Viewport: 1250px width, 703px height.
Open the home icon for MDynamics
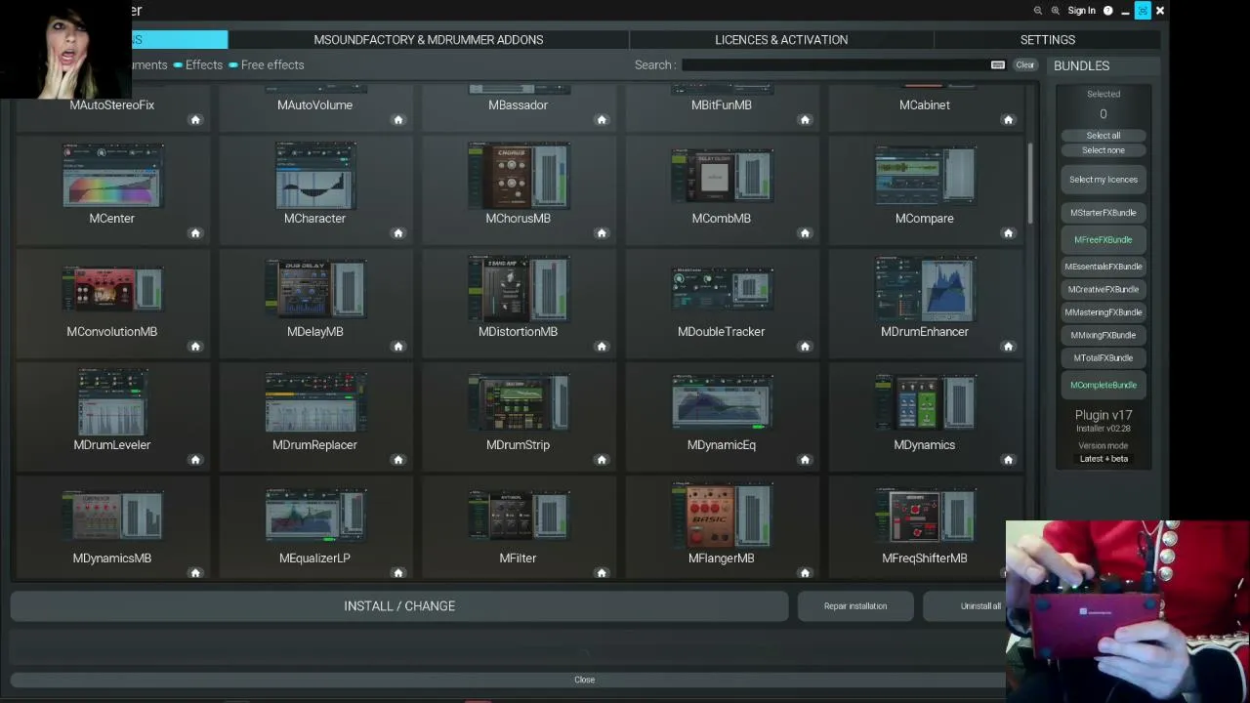click(1008, 460)
